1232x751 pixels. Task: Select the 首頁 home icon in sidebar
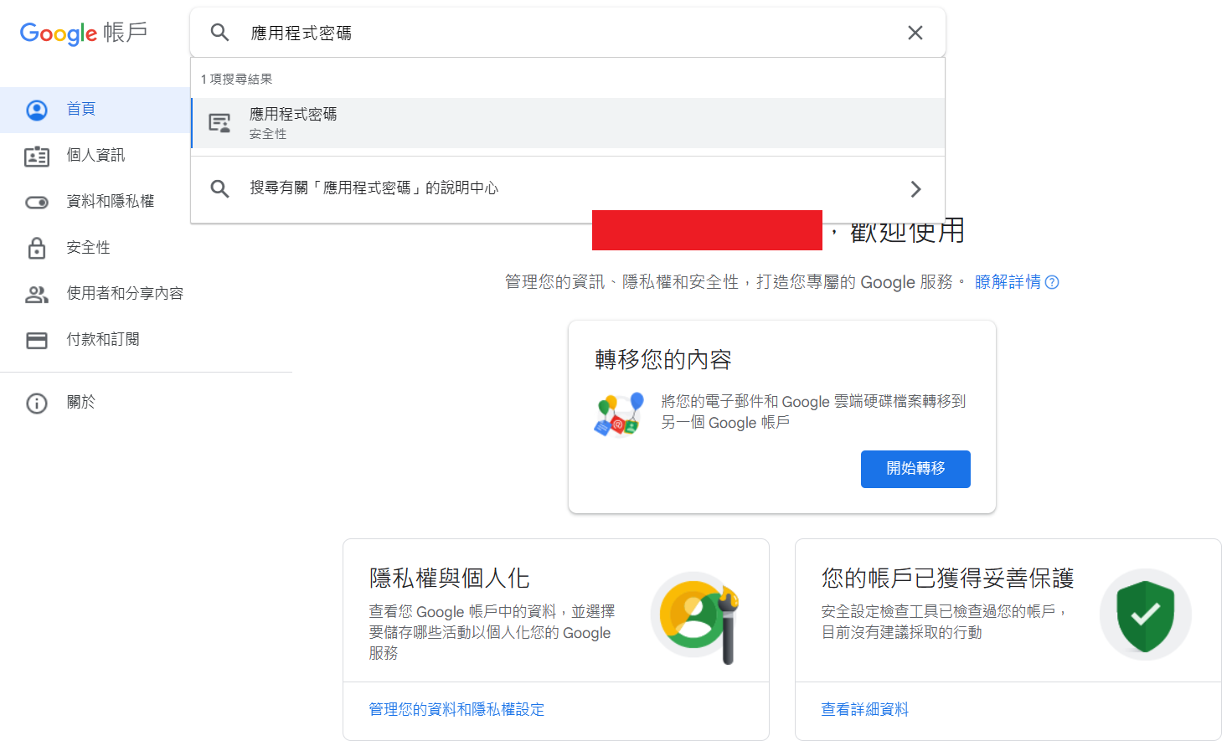(36, 109)
